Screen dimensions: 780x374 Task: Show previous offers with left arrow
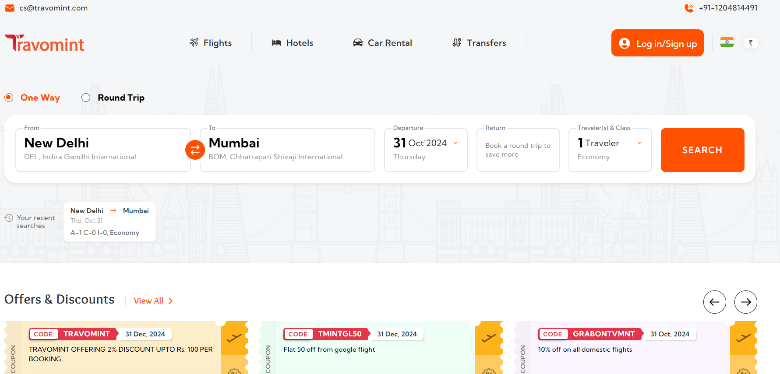714,302
